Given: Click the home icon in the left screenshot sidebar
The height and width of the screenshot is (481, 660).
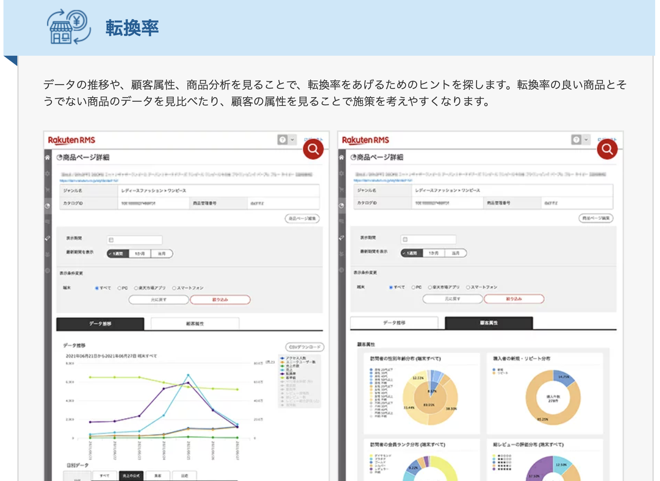Looking at the screenshot, I should (47, 158).
